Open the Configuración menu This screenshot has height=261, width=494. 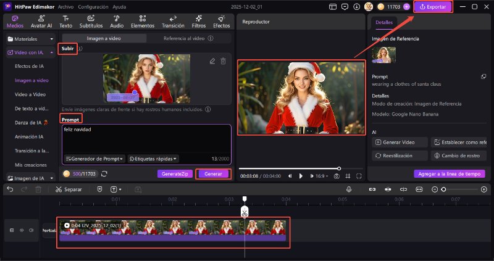[93, 7]
